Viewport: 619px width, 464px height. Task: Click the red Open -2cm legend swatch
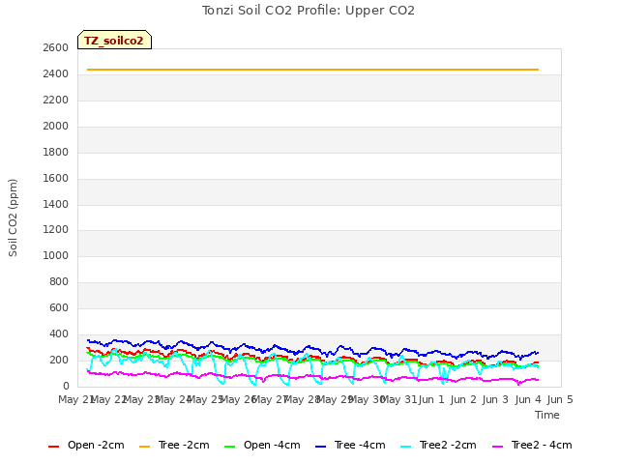pyautogui.click(x=53, y=447)
